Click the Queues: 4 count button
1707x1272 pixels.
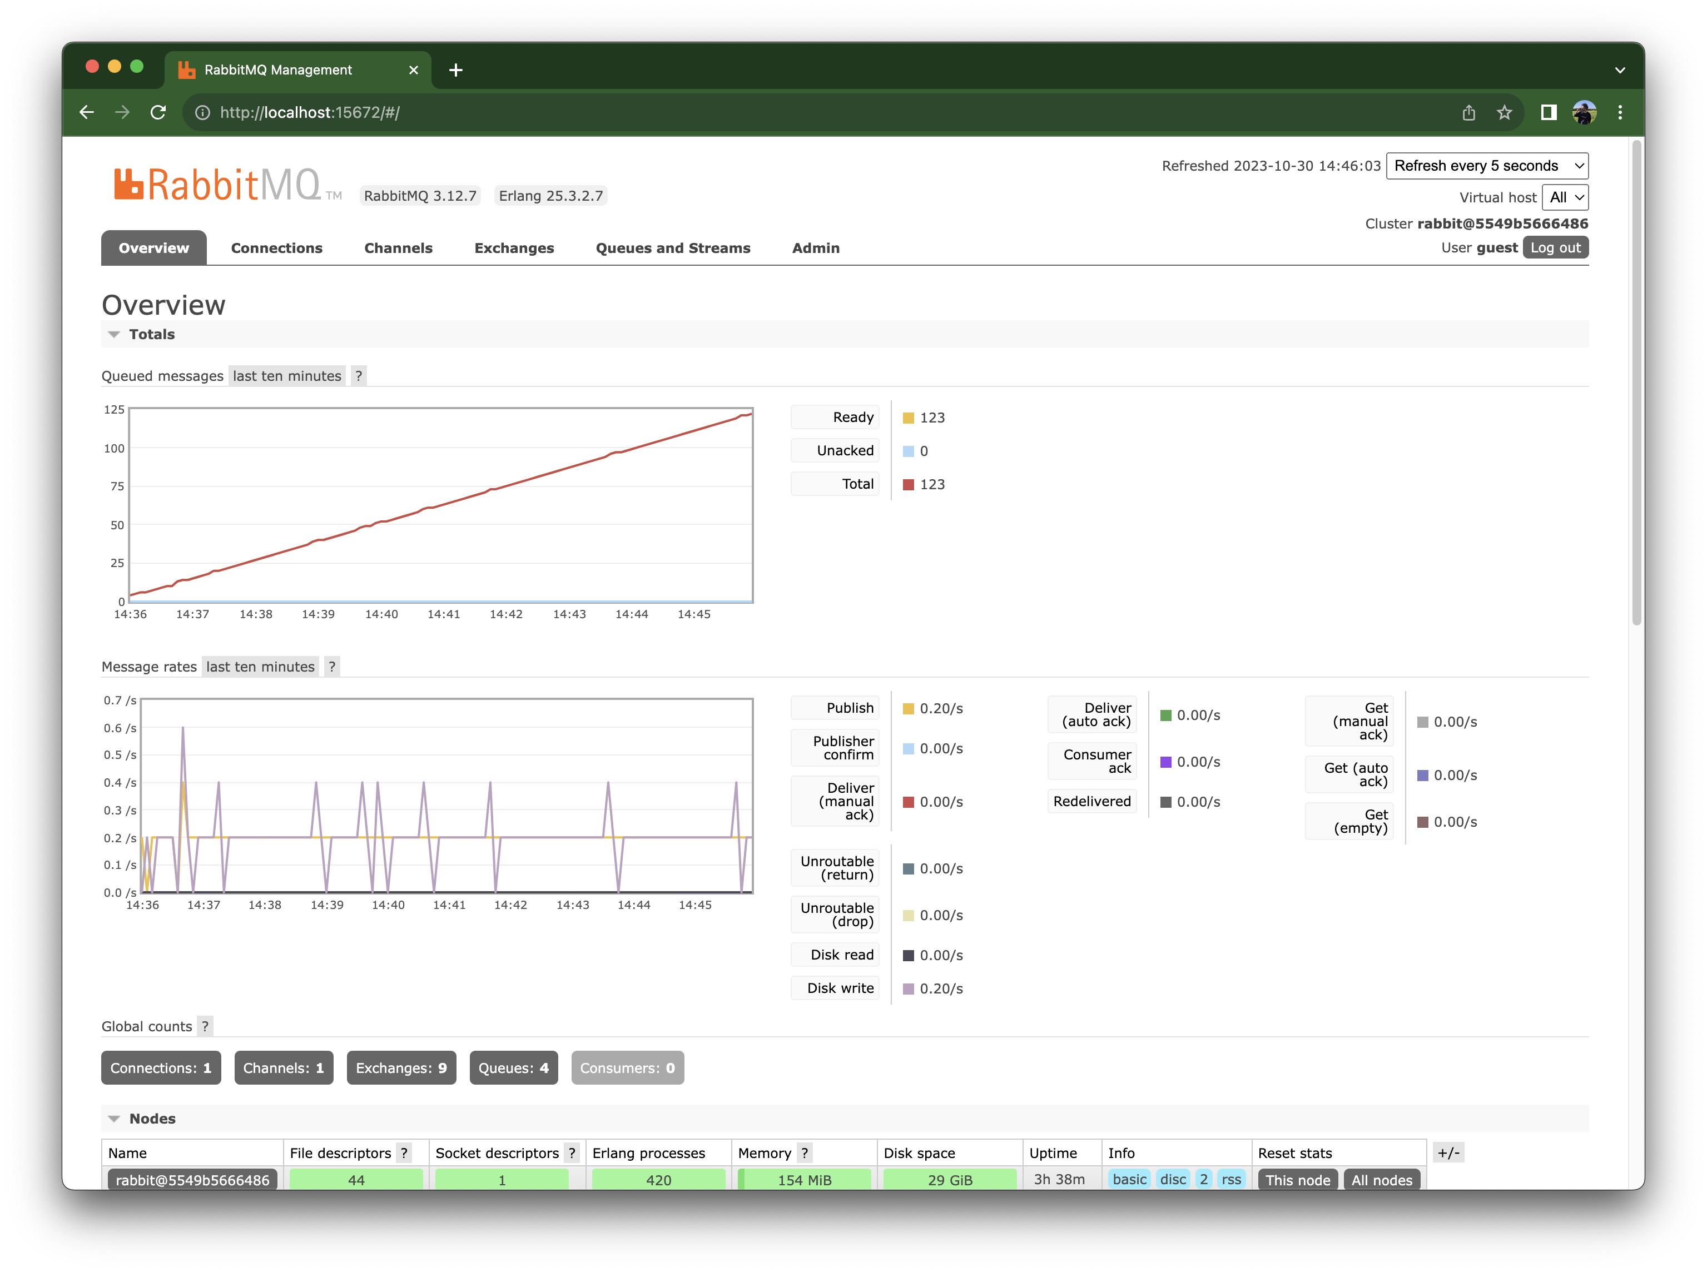514,1068
